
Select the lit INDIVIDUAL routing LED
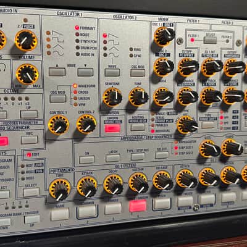coord(153,131)
